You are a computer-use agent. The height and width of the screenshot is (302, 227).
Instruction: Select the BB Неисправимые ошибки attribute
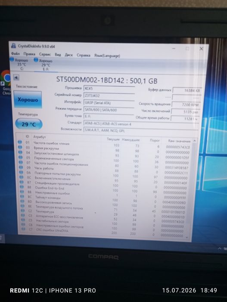click(52, 193)
